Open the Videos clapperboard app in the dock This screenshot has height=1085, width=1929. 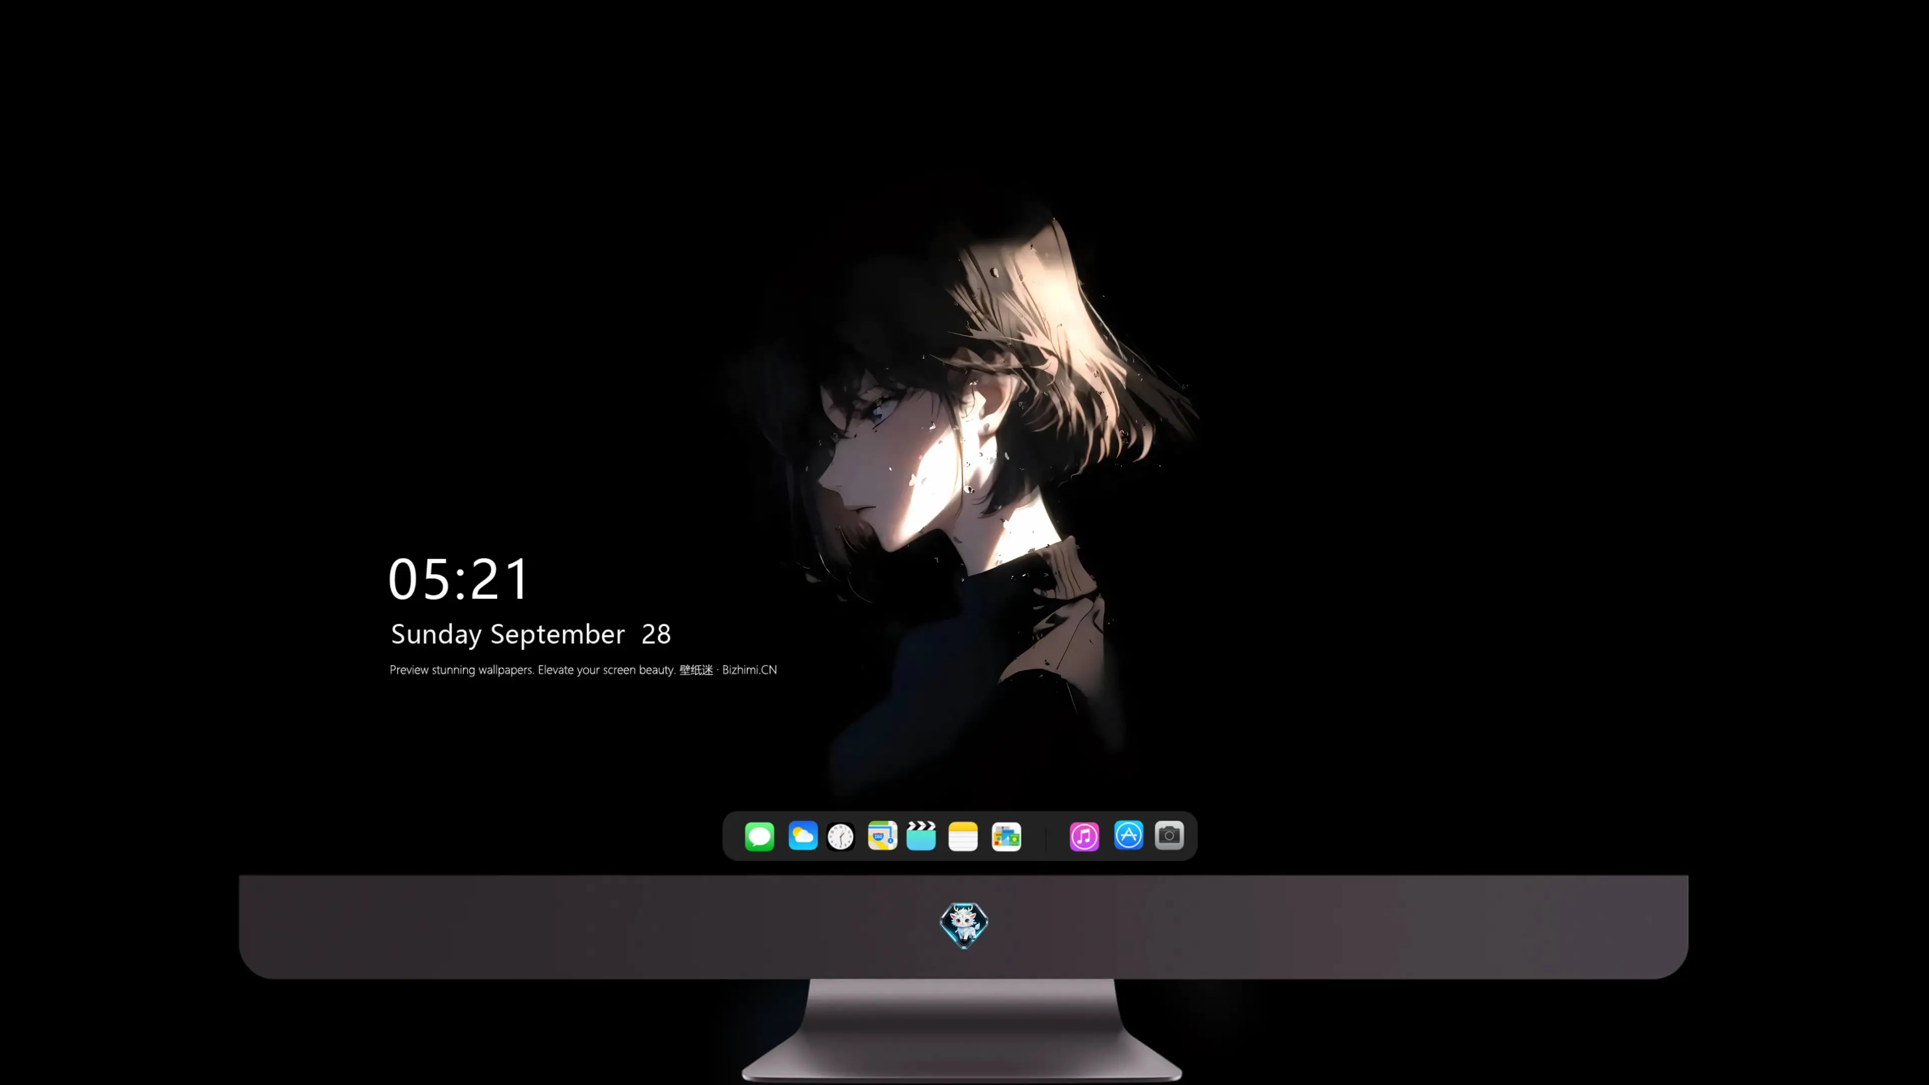921,836
